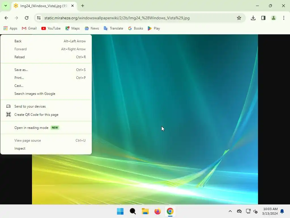Expand hidden system tray icons chevron
This screenshot has height=218, width=290.
230,211
